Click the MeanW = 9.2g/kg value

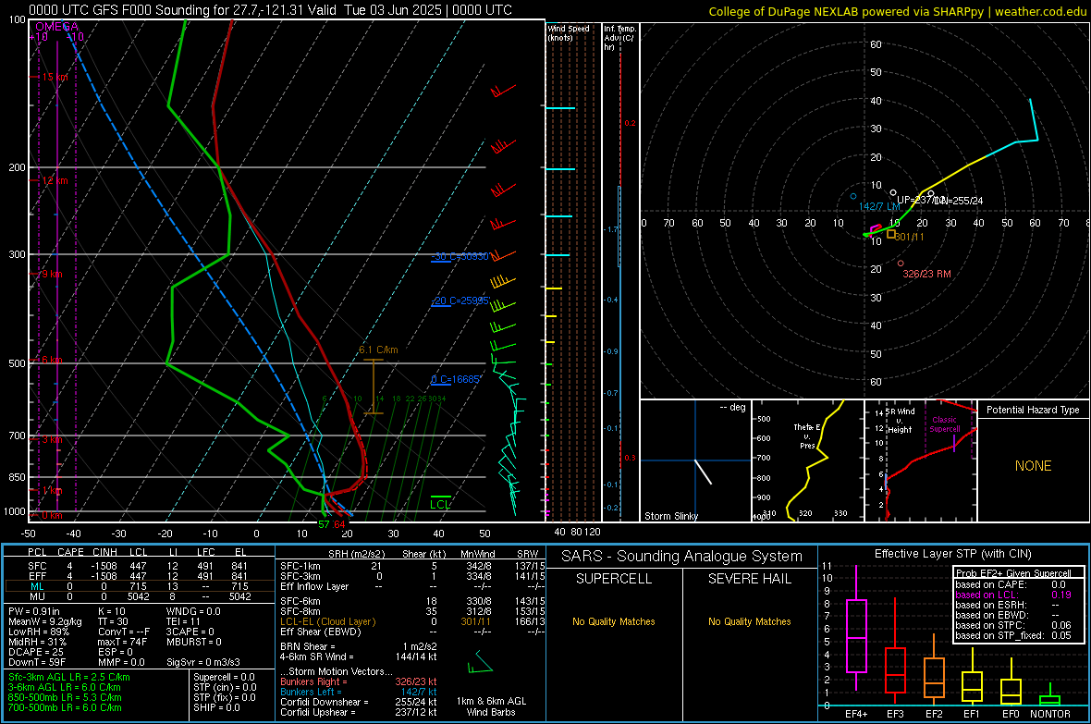[44, 621]
